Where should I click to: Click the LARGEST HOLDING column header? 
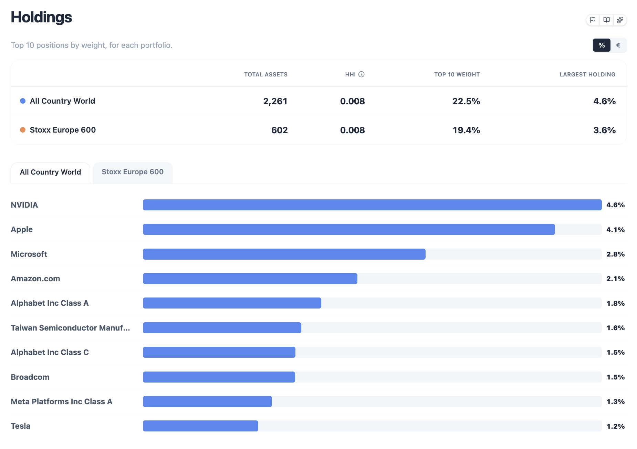(x=587, y=74)
